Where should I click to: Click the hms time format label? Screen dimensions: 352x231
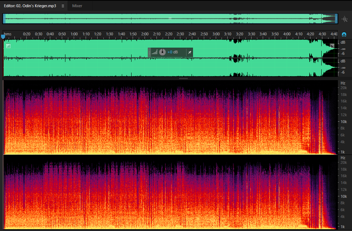8,34
